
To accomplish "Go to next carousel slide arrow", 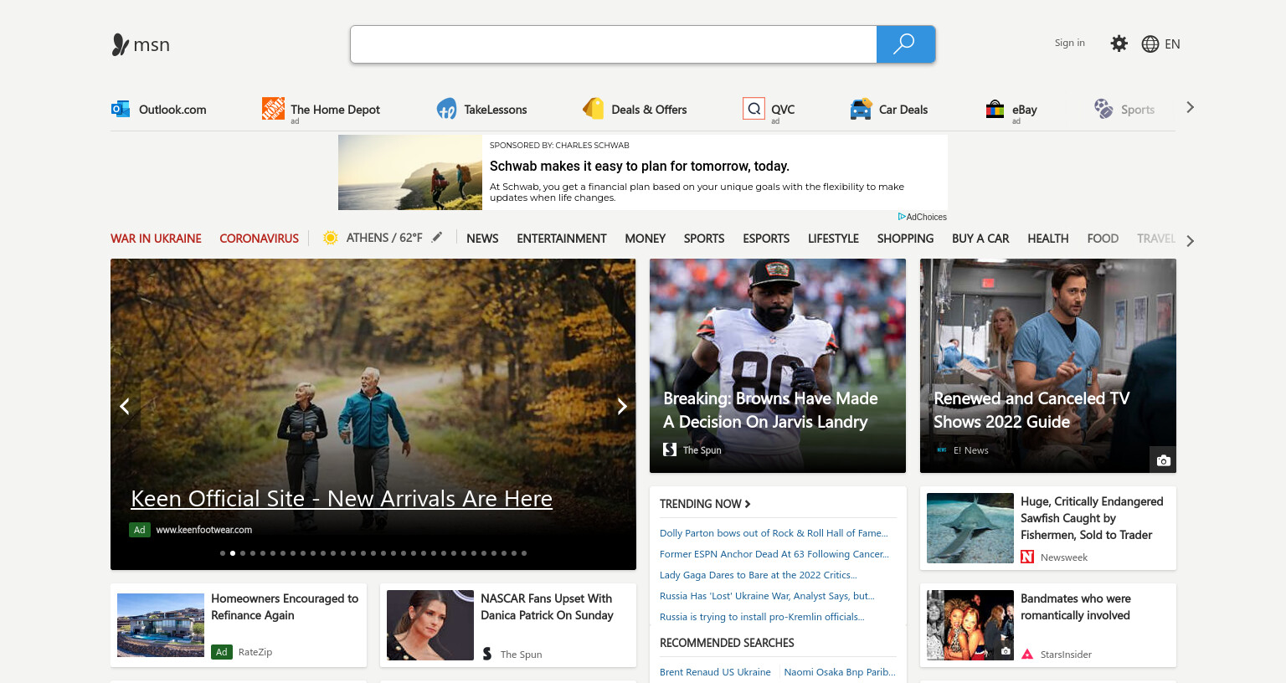I will point(622,407).
